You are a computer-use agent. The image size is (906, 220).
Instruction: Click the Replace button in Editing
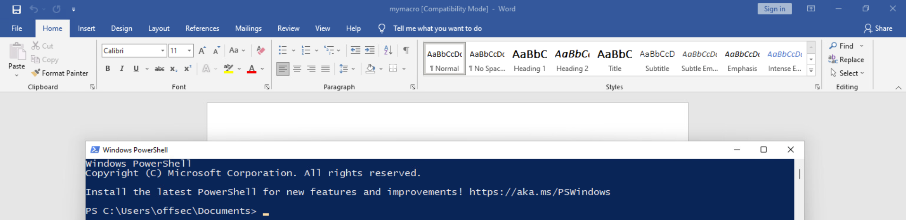[x=846, y=59]
